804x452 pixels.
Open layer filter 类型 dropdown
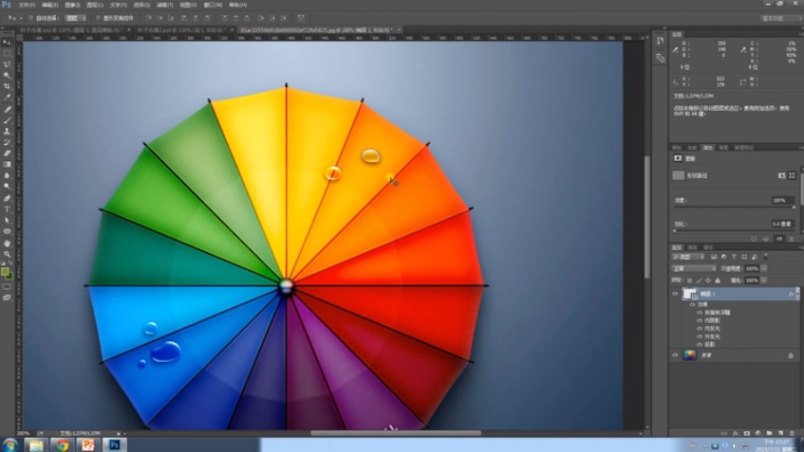click(x=688, y=257)
